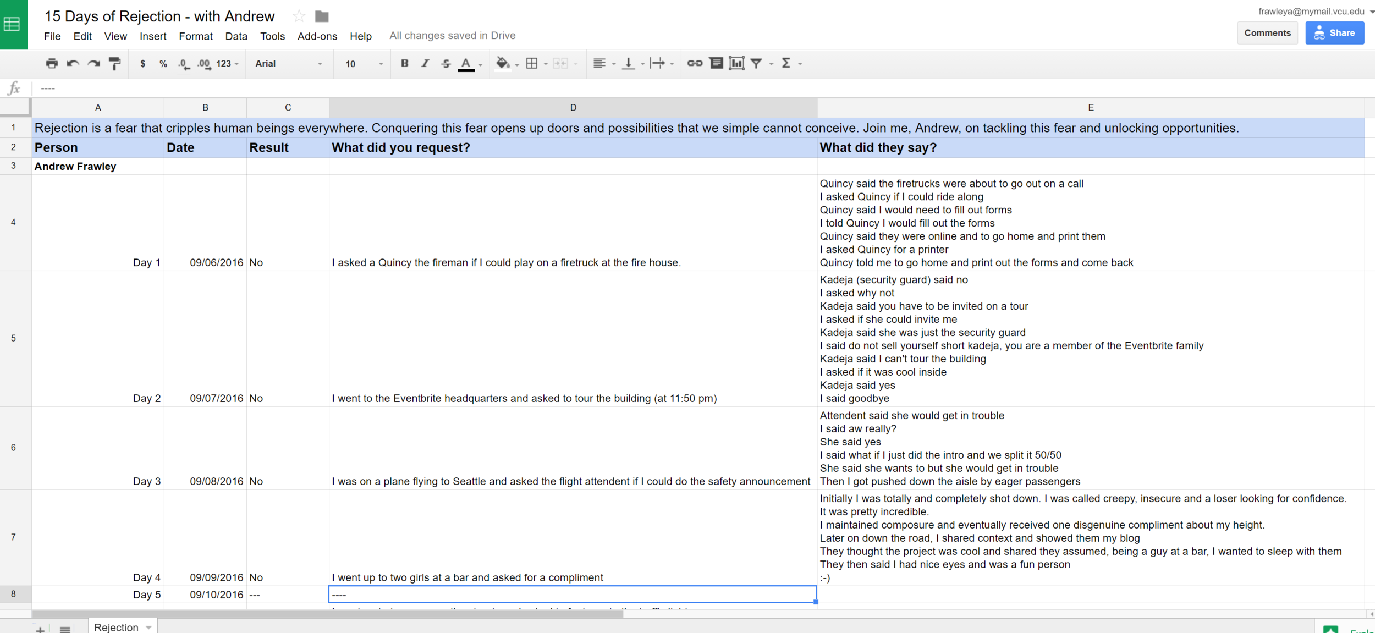Click the document title
This screenshot has width=1375, height=633.
coord(159,16)
